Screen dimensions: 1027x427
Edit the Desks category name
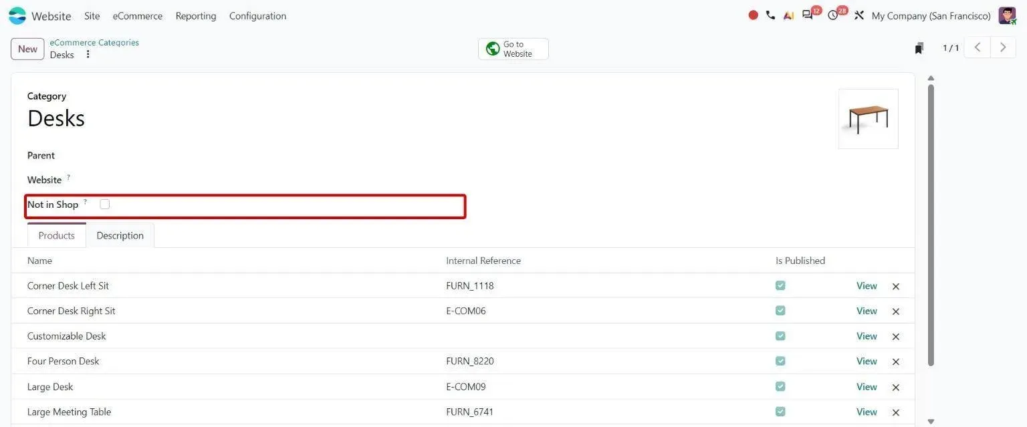point(56,118)
